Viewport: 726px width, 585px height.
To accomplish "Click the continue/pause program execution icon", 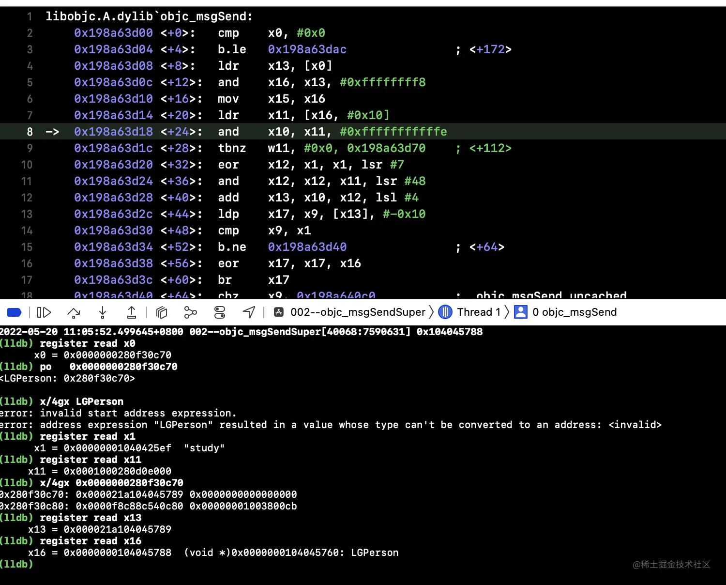I will coord(44,312).
